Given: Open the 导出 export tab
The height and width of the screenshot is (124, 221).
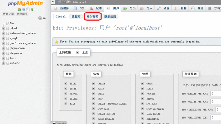Looking at the screenshot, I should pyautogui.click(x=130, y=9).
